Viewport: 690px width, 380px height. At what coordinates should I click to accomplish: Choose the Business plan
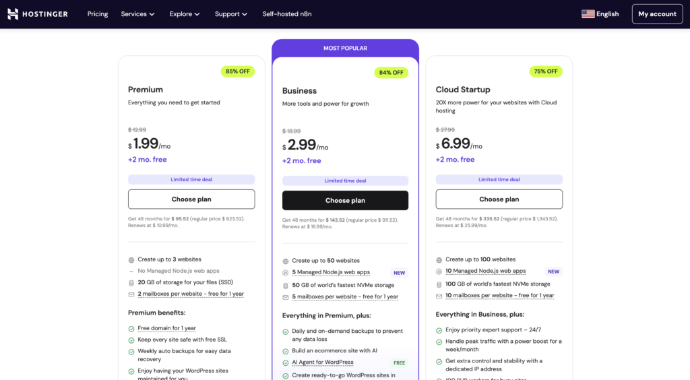345,200
